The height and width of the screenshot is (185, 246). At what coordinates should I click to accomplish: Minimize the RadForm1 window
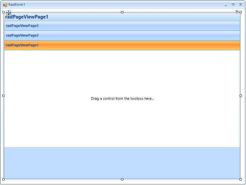pos(226,5)
